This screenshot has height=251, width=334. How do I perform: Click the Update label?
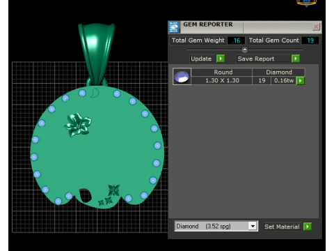(201, 59)
